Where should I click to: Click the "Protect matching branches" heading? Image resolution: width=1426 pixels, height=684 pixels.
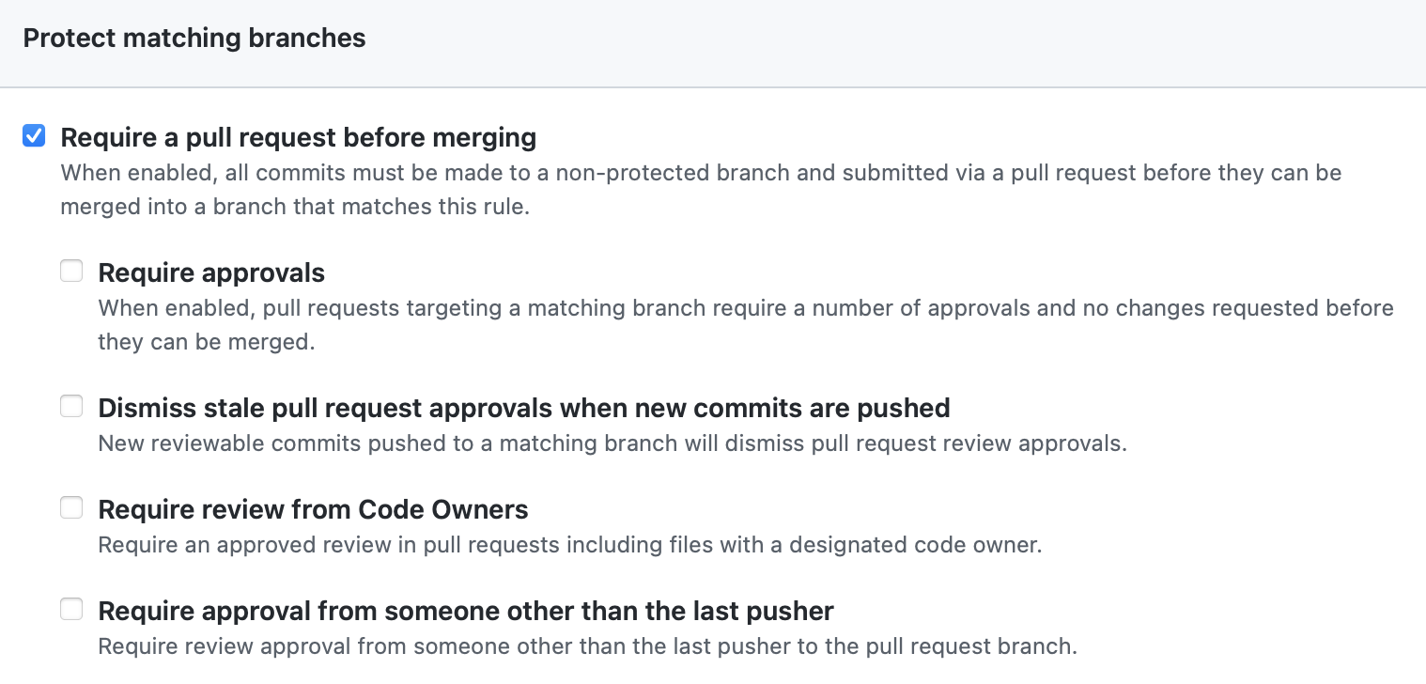coord(194,39)
